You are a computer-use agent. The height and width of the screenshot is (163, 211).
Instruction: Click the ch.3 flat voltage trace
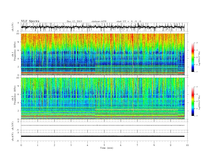coord(103,125)
